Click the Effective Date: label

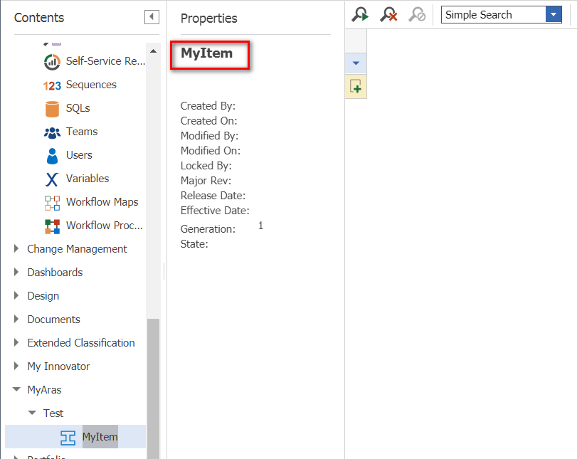pos(215,211)
